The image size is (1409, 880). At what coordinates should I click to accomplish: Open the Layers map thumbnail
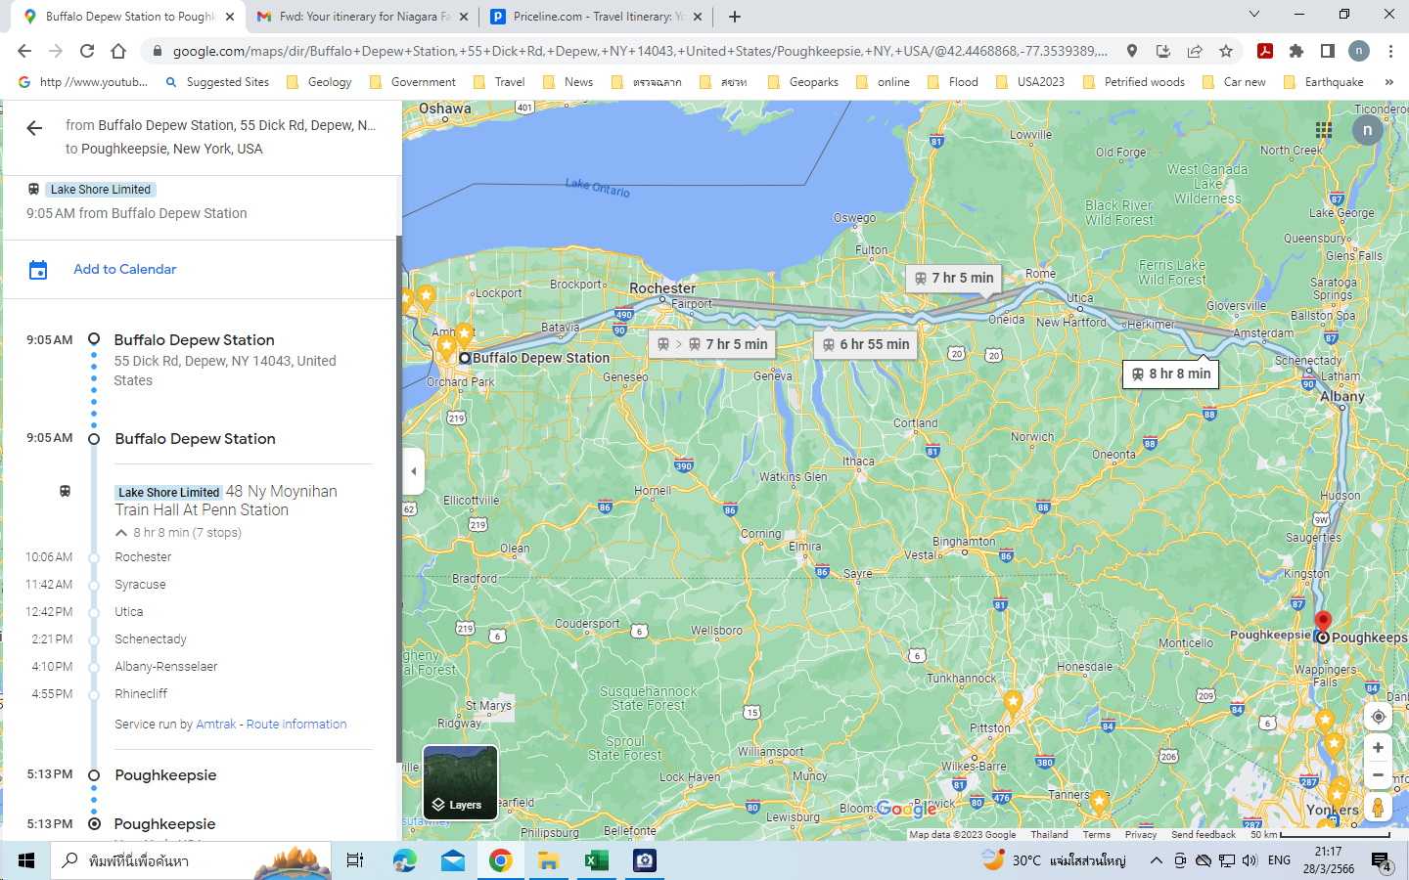pyautogui.click(x=460, y=782)
